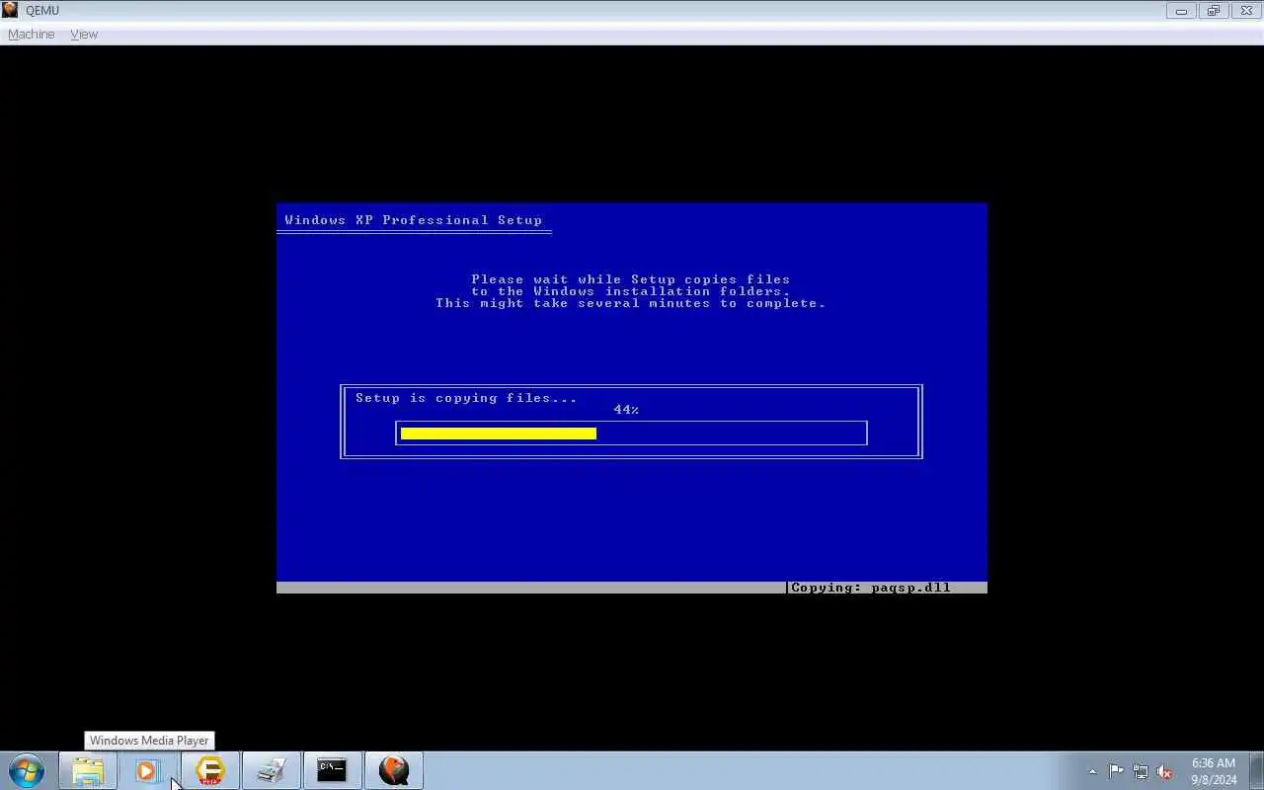Image resolution: width=1264 pixels, height=790 pixels.
Task: Click the muted volume tray icon
Action: tap(1164, 771)
